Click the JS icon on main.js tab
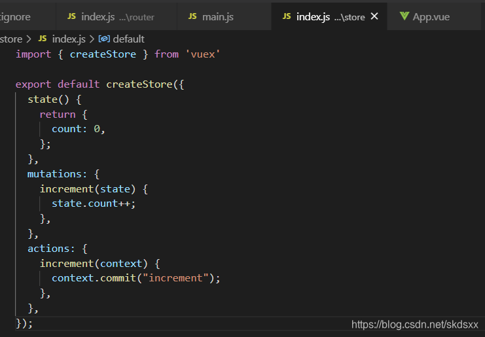 point(192,16)
